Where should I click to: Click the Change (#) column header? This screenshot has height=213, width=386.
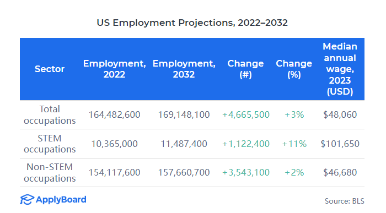click(x=245, y=69)
